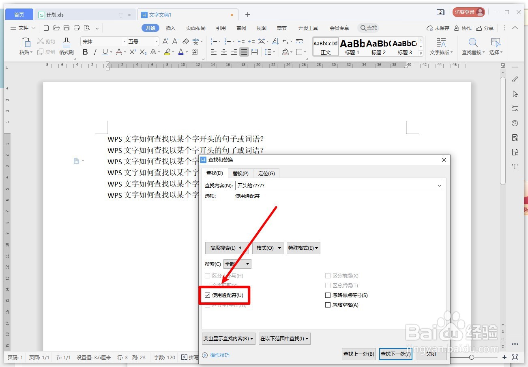Select justified alignment

(244, 52)
